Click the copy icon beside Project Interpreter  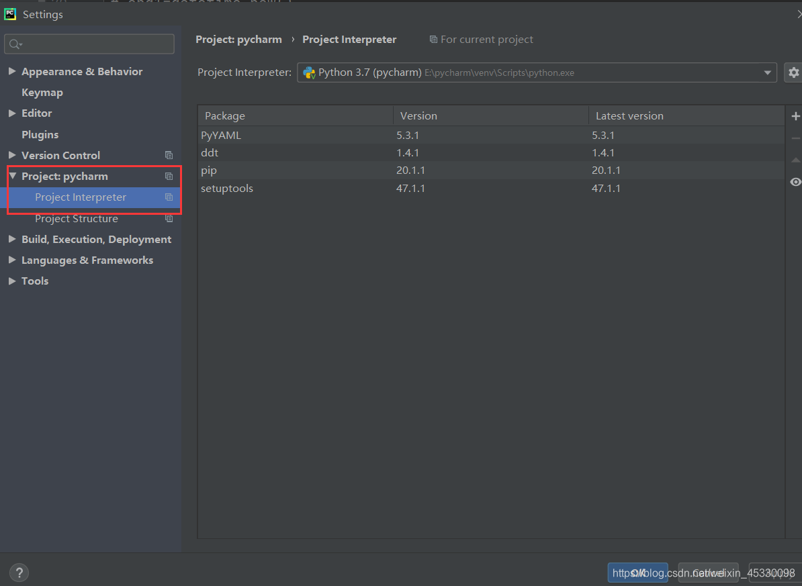[169, 197]
